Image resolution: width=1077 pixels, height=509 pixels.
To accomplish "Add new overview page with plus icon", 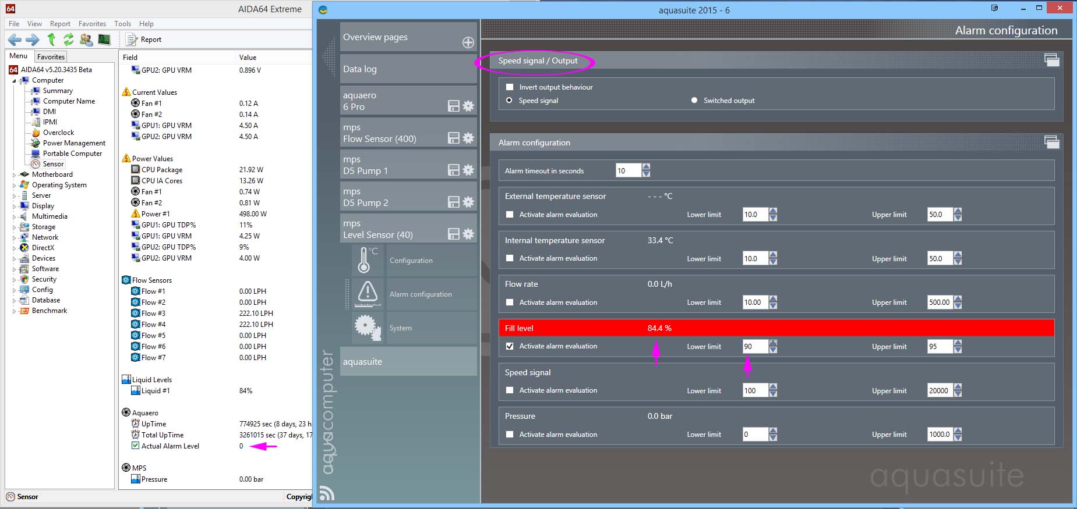I will click(x=468, y=42).
